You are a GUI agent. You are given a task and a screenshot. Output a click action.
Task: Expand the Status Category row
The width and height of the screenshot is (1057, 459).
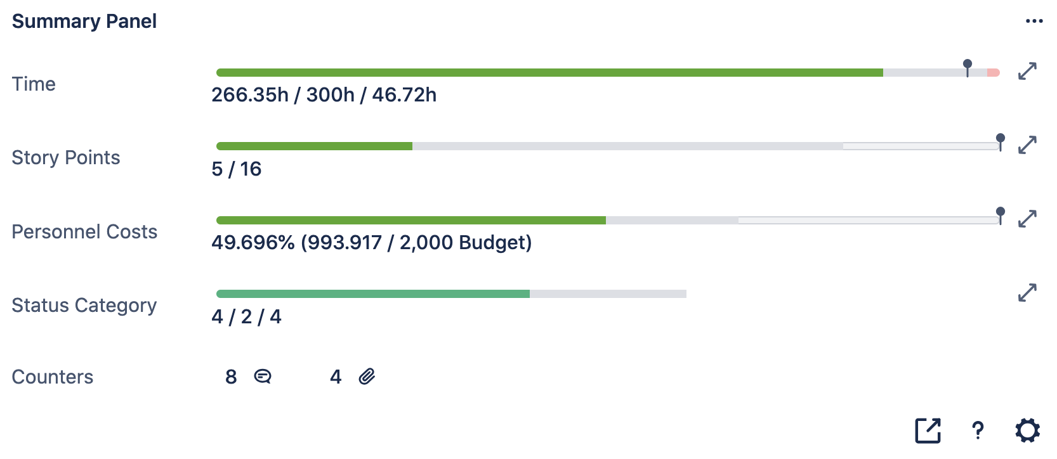click(1027, 292)
